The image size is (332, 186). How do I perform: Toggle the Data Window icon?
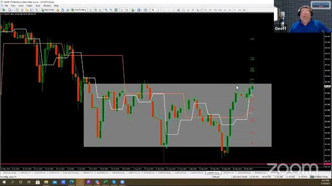point(22,10)
